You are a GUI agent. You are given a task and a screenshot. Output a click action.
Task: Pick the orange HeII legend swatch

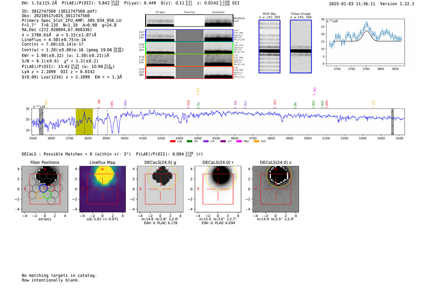(257, 141)
